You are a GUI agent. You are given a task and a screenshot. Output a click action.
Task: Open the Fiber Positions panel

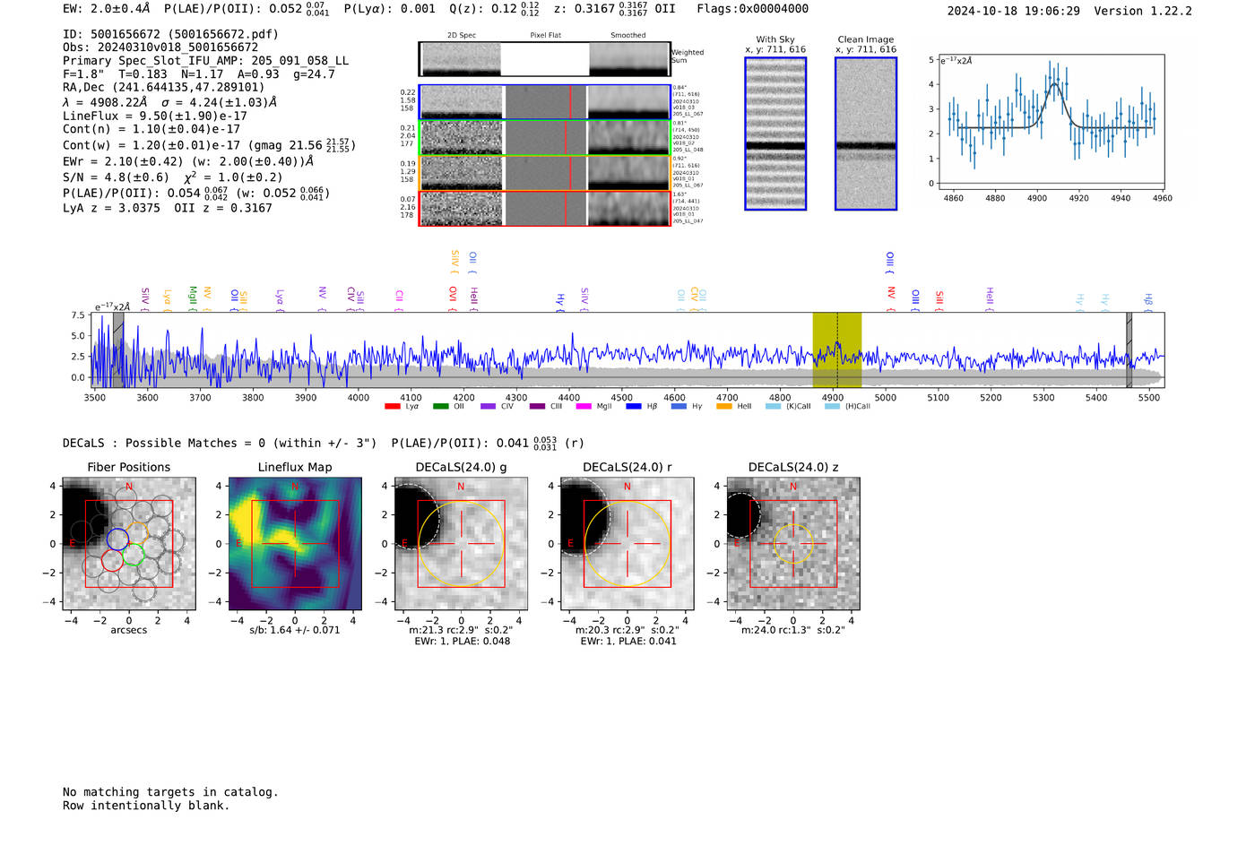point(129,545)
